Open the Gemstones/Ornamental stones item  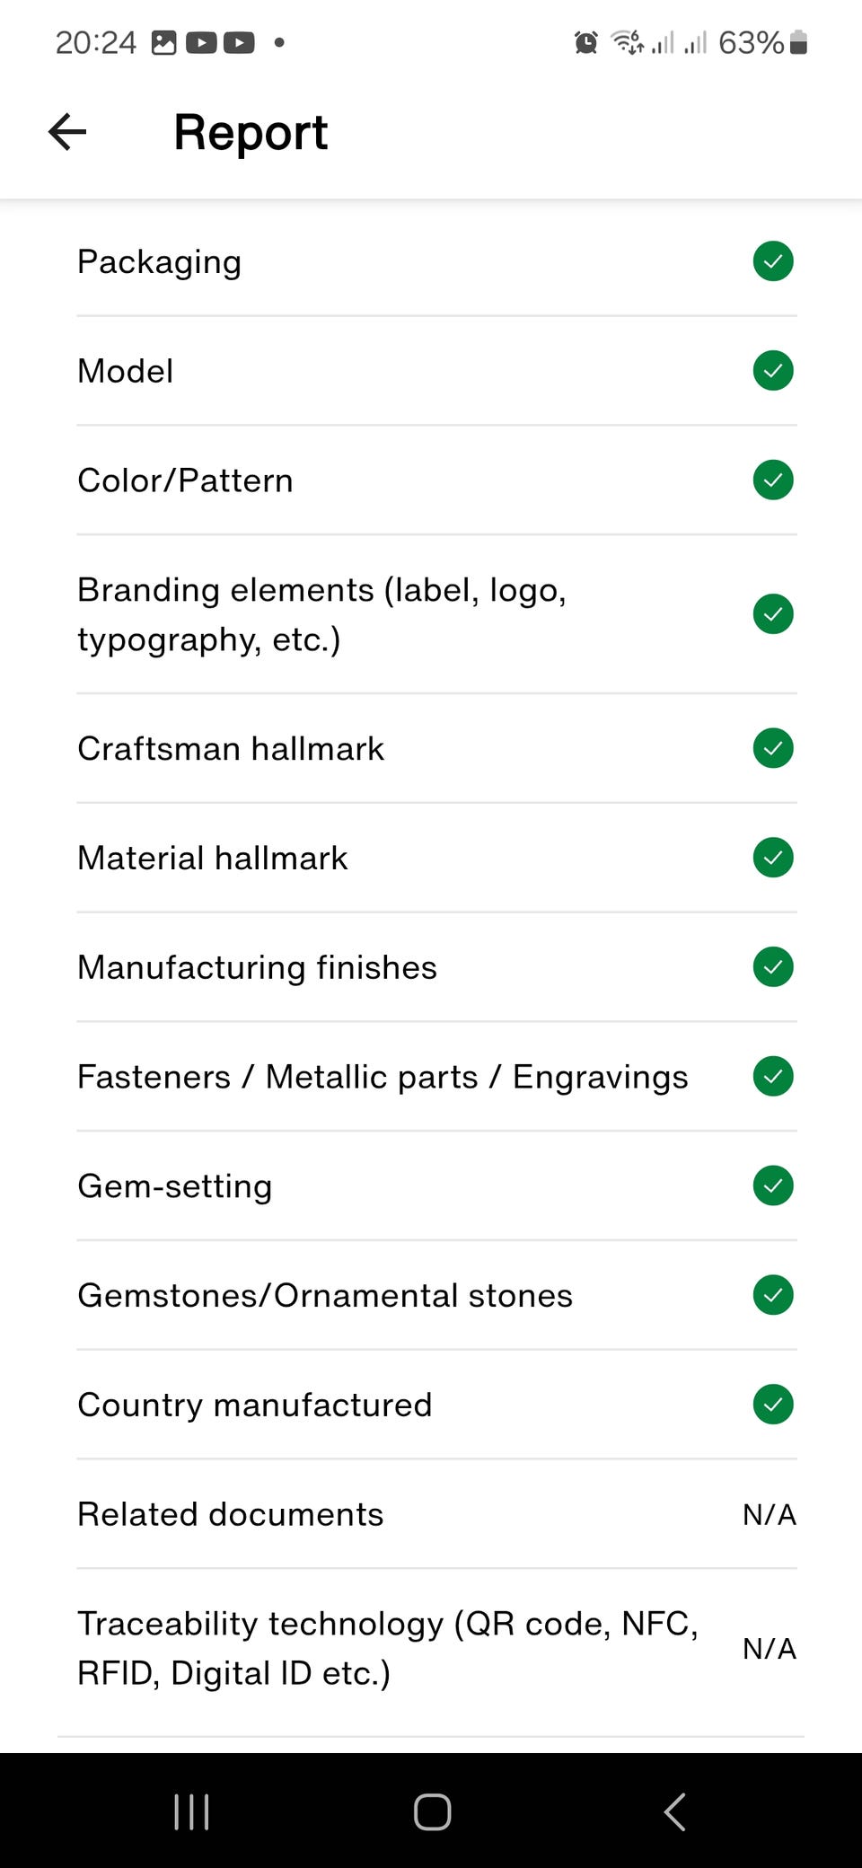(324, 1295)
